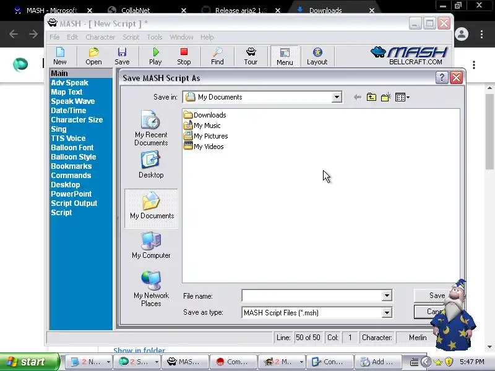Click the Open toolbar icon in MASH

click(93, 56)
